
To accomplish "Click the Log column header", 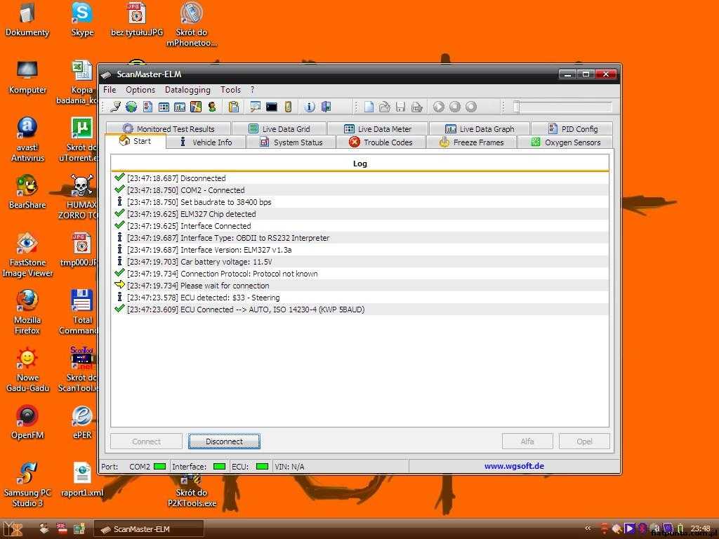I will (x=360, y=164).
